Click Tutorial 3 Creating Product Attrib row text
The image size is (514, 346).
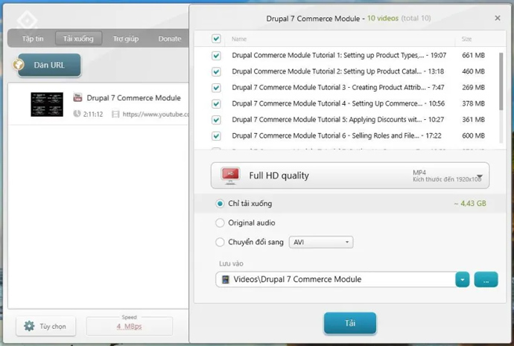338,87
